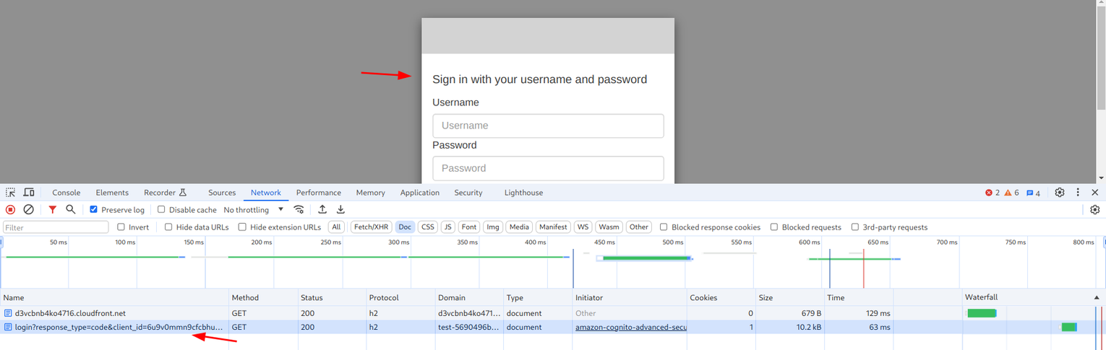The image size is (1106, 350).
Task: Switch to Elements tab
Action: point(112,193)
